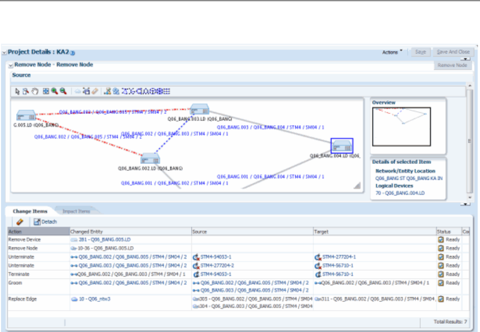Viewport: 480px width, 332px height.
Task: Open STM4-277204-2 source link
Action: (217, 265)
